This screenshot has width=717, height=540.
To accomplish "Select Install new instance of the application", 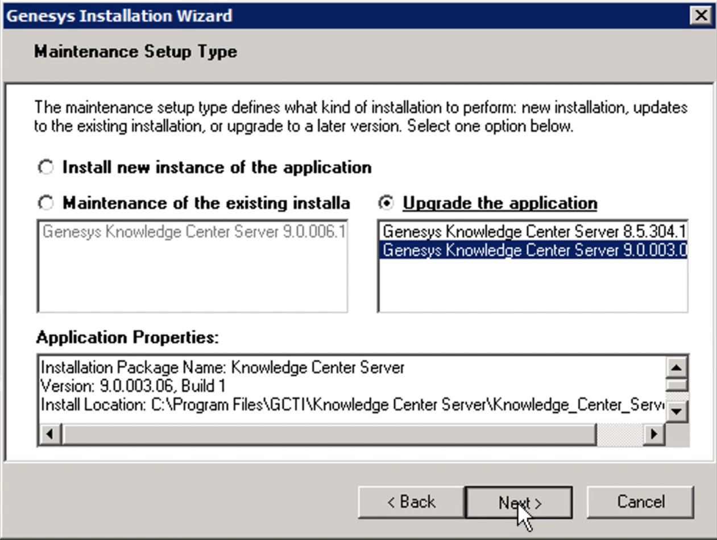I will coord(45,167).
